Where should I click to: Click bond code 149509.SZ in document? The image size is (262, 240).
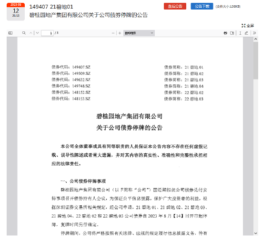(x=81, y=73)
